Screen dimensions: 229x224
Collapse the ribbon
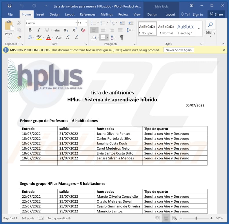pyautogui.click(x=223, y=44)
